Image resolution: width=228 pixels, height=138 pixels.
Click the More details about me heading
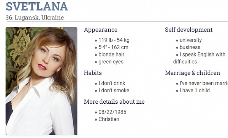(x=114, y=102)
